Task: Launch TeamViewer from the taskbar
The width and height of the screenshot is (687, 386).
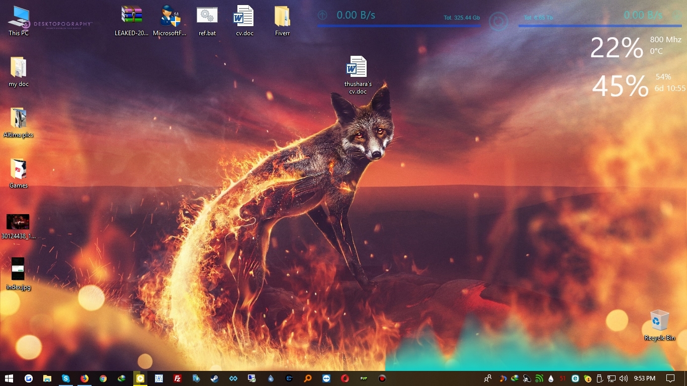Action: [x=326, y=378]
